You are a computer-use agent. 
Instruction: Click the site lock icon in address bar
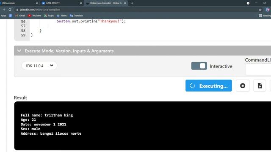tap(17, 10)
